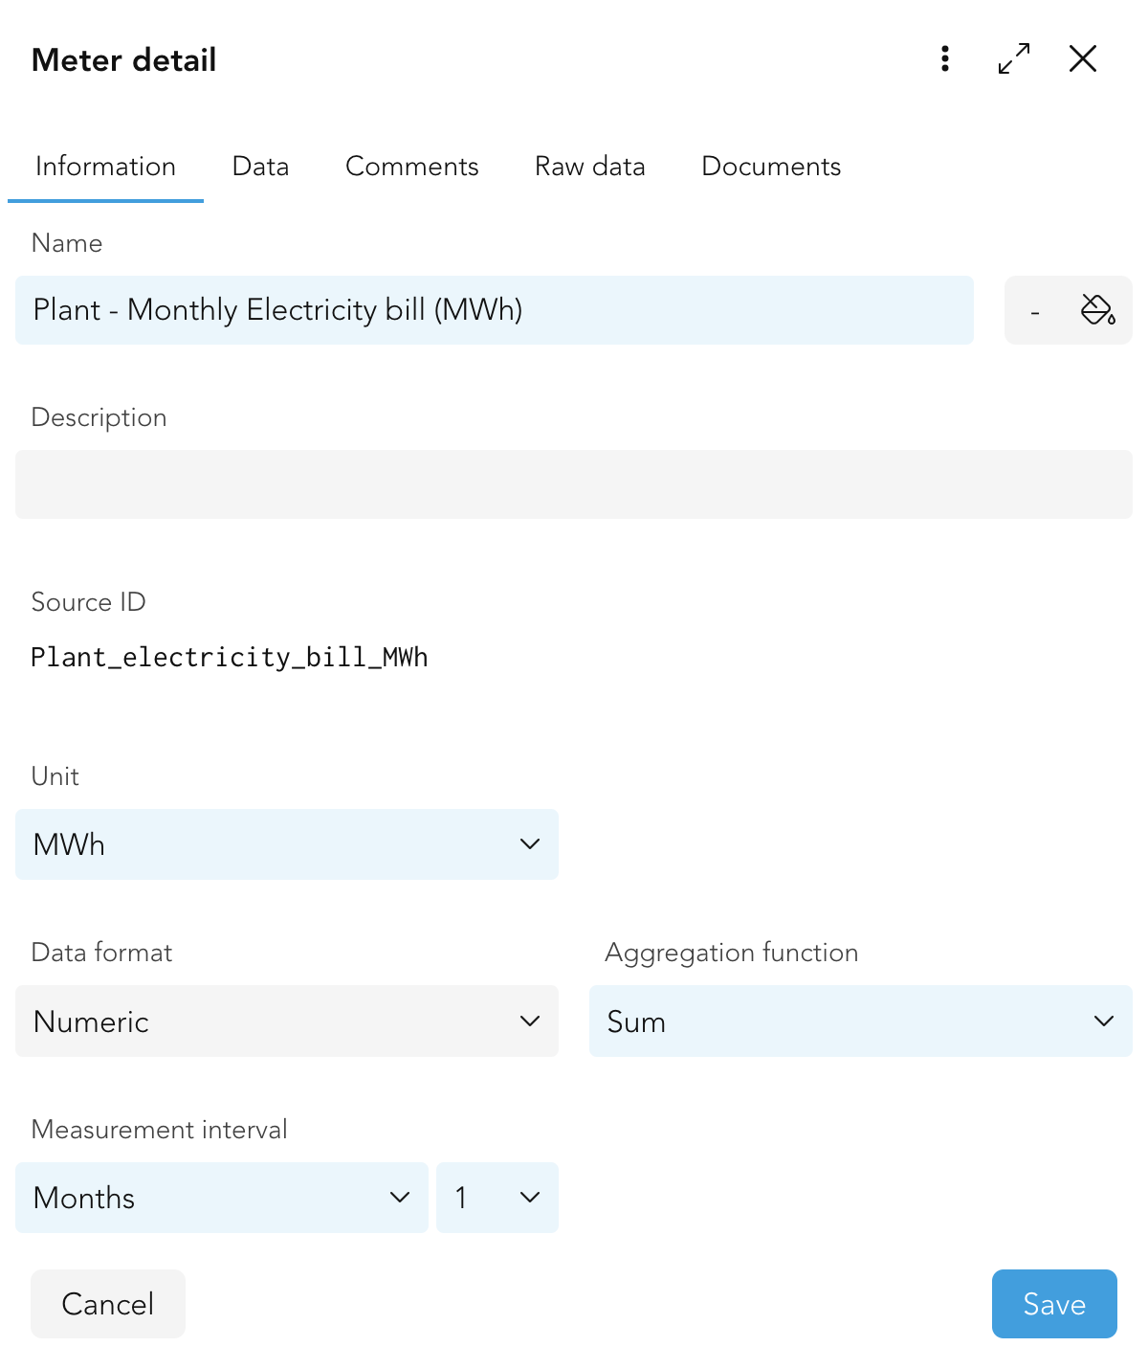Expand the Meter detail panel to fullscreen
The width and height of the screenshot is (1148, 1369).
1014,58
